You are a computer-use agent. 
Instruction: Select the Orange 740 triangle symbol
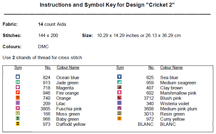click(18, 98)
